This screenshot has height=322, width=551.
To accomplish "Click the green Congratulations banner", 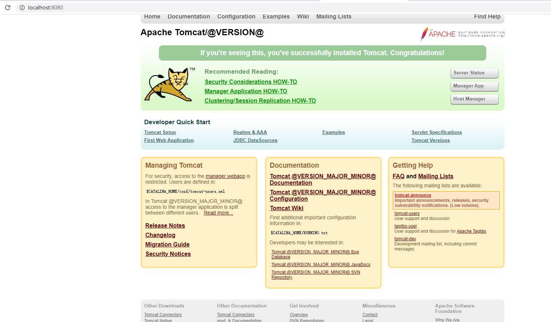I will coord(322,53).
